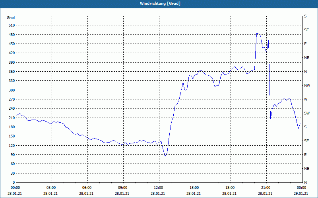Click the 06:00 time axis label
Viewport: 318px width, 198px height.
(x=86, y=188)
